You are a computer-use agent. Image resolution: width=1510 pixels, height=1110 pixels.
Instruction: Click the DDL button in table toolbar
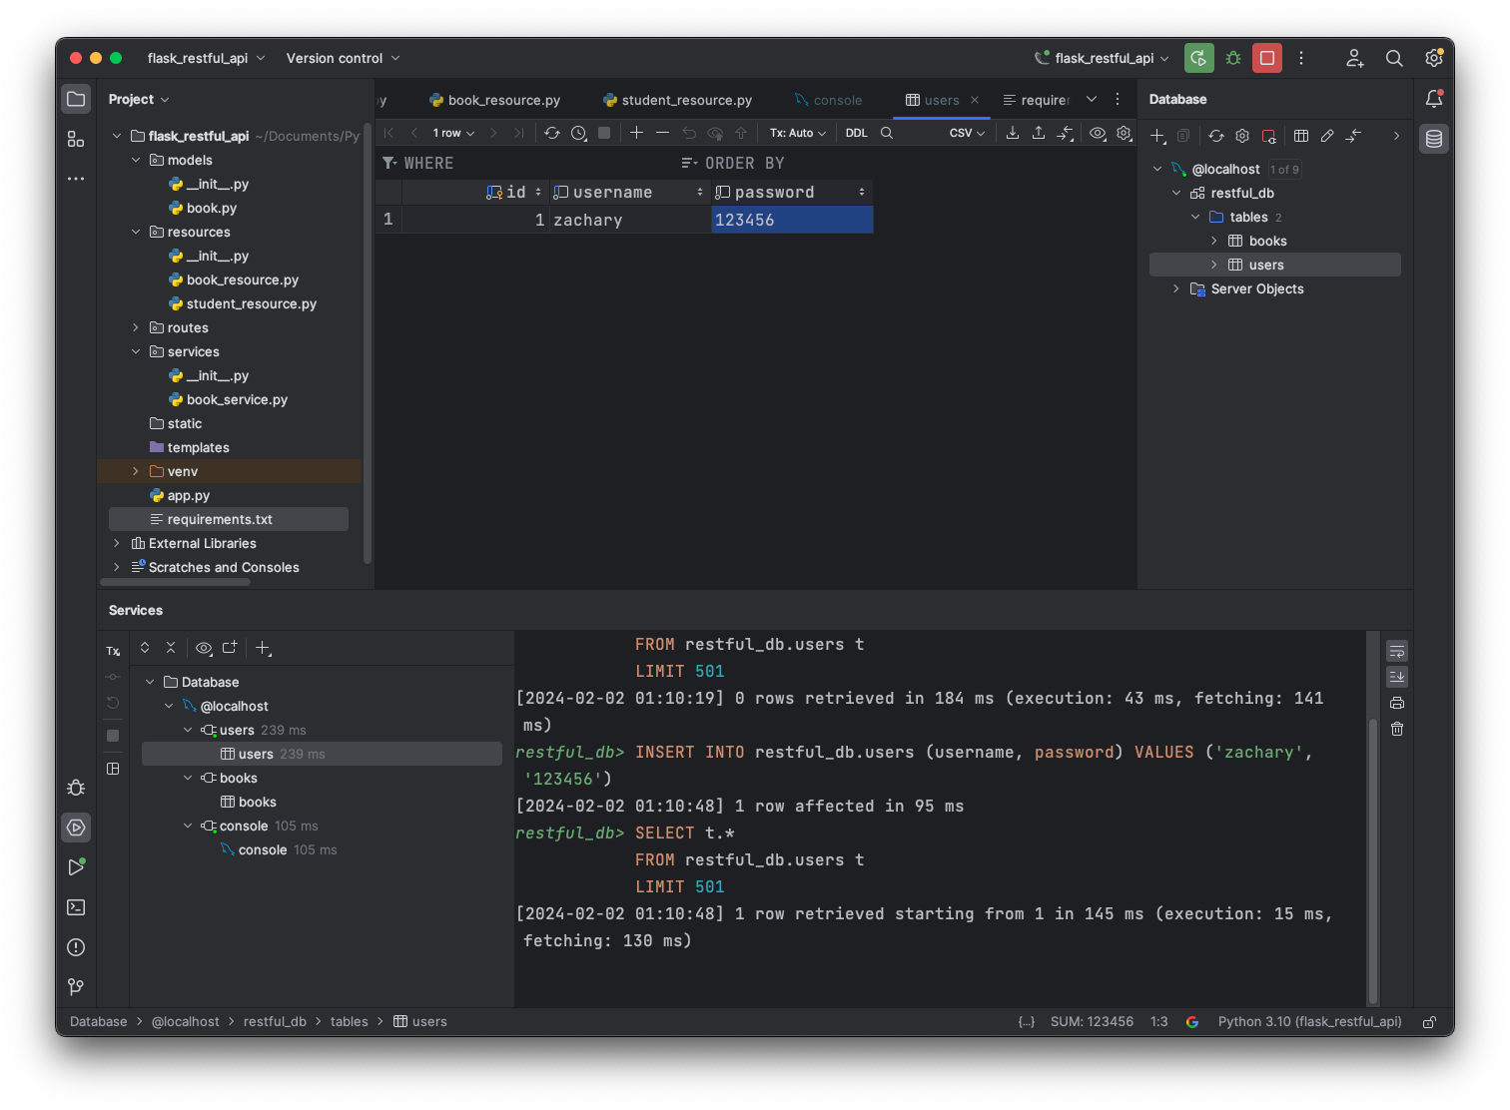pyautogui.click(x=856, y=133)
